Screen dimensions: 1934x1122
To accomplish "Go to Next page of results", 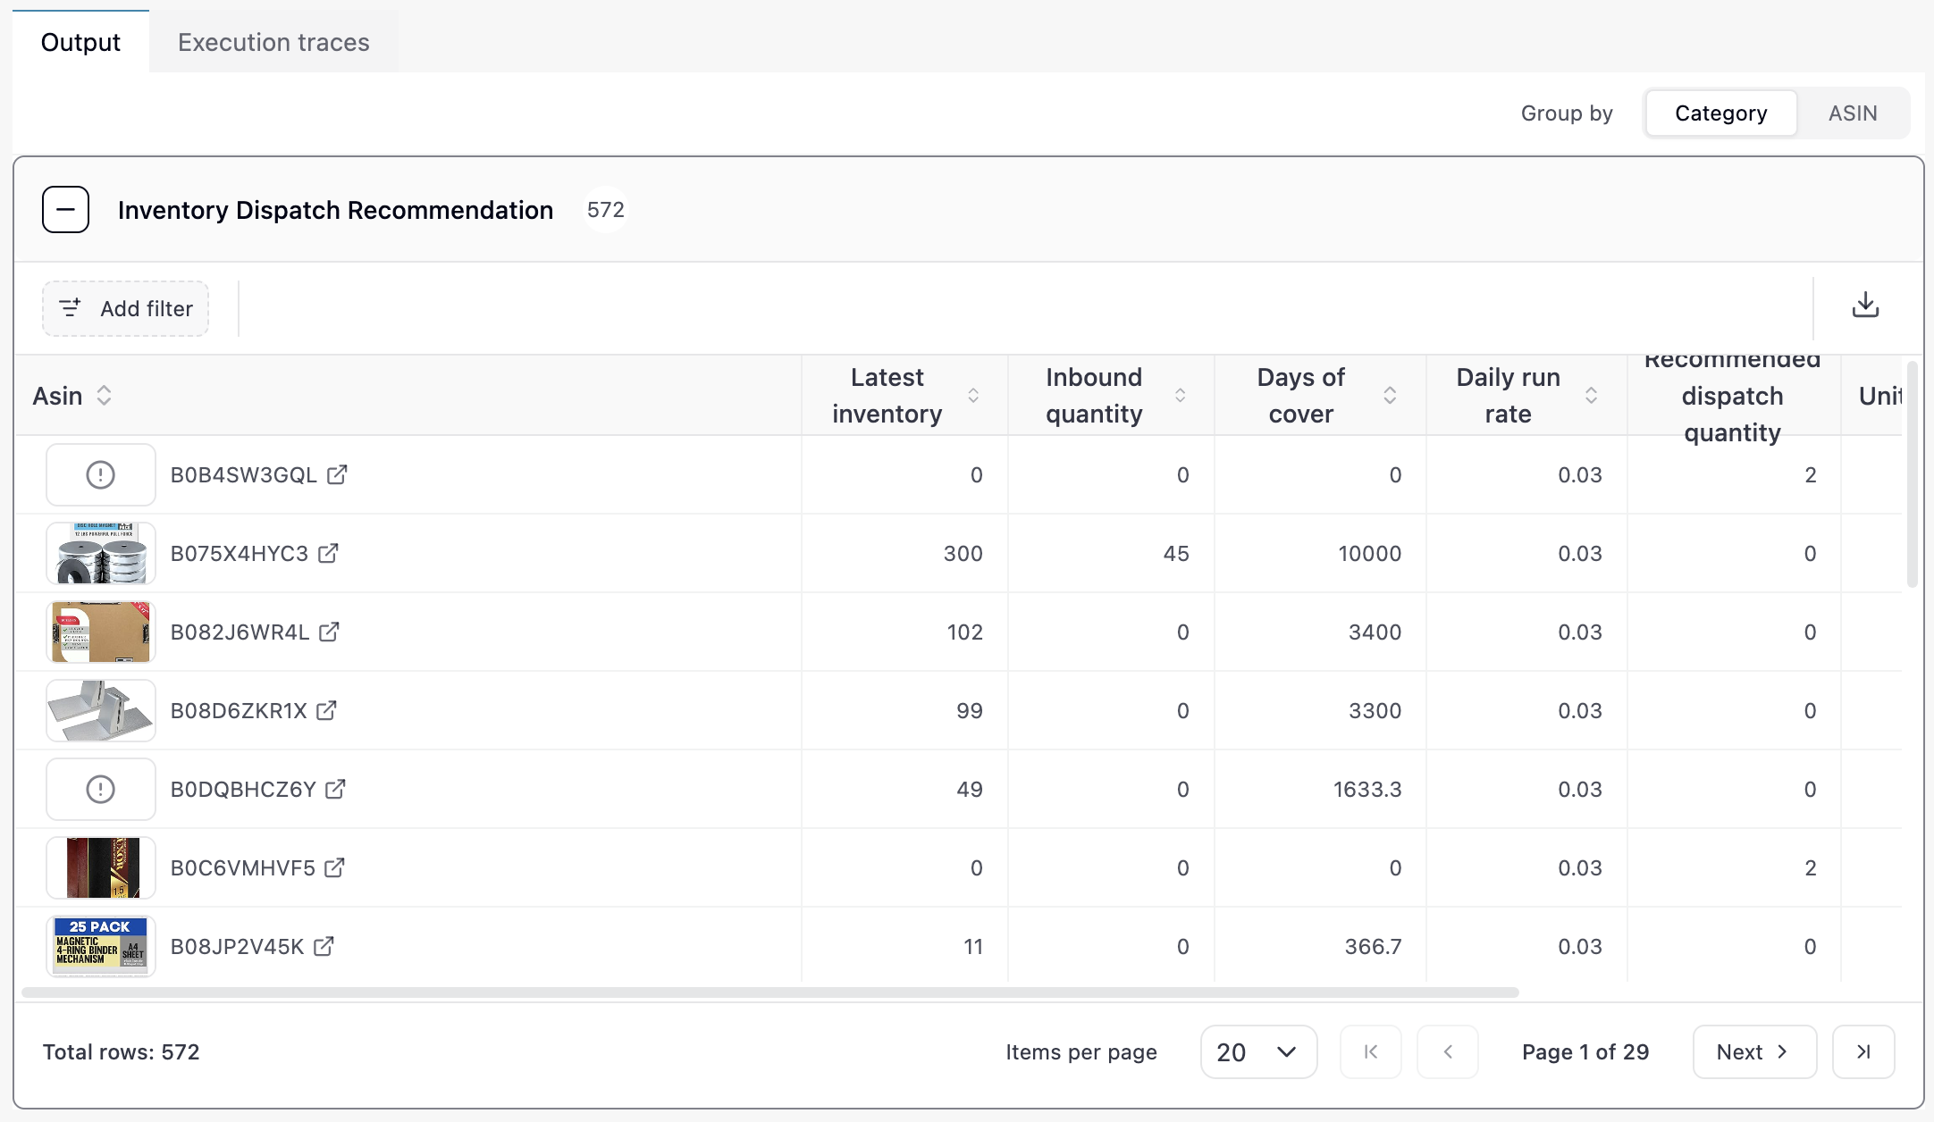I will coord(1753,1051).
